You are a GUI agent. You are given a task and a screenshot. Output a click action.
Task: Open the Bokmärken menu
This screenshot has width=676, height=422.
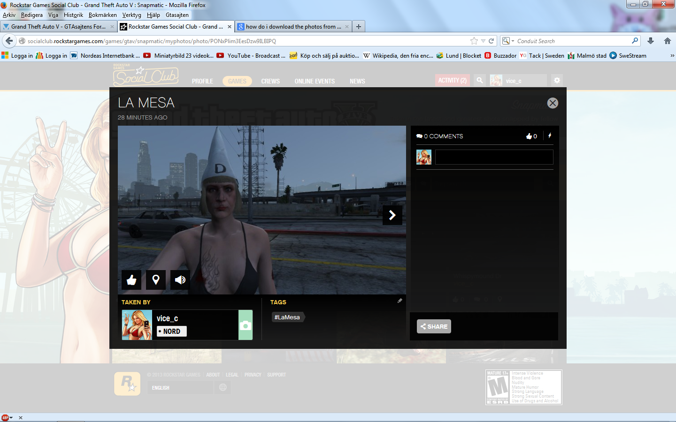103,15
